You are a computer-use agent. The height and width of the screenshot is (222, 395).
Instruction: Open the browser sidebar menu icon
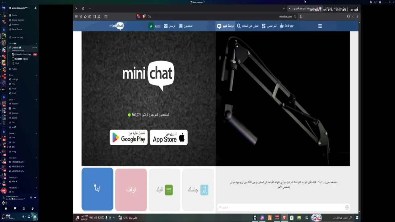pos(76,17)
